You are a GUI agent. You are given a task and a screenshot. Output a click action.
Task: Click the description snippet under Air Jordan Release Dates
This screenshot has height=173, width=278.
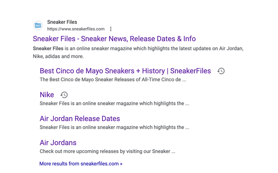click(114, 127)
